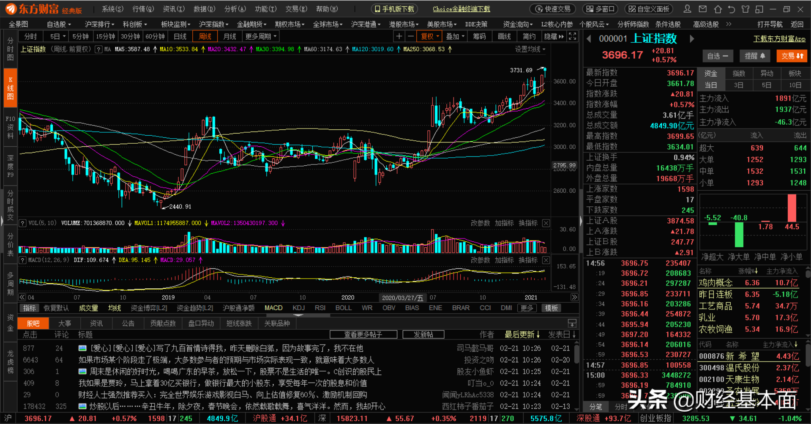The height and width of the screenshot is (424, 811).
Task: Expand the 资金流向 dropdown
Action: tap(518, 24)
